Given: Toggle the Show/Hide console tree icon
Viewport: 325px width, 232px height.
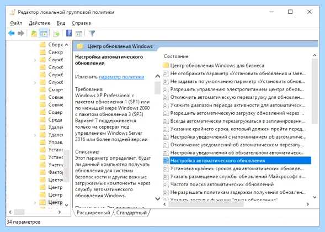Looking at the screenshot, I should point(44,33).
